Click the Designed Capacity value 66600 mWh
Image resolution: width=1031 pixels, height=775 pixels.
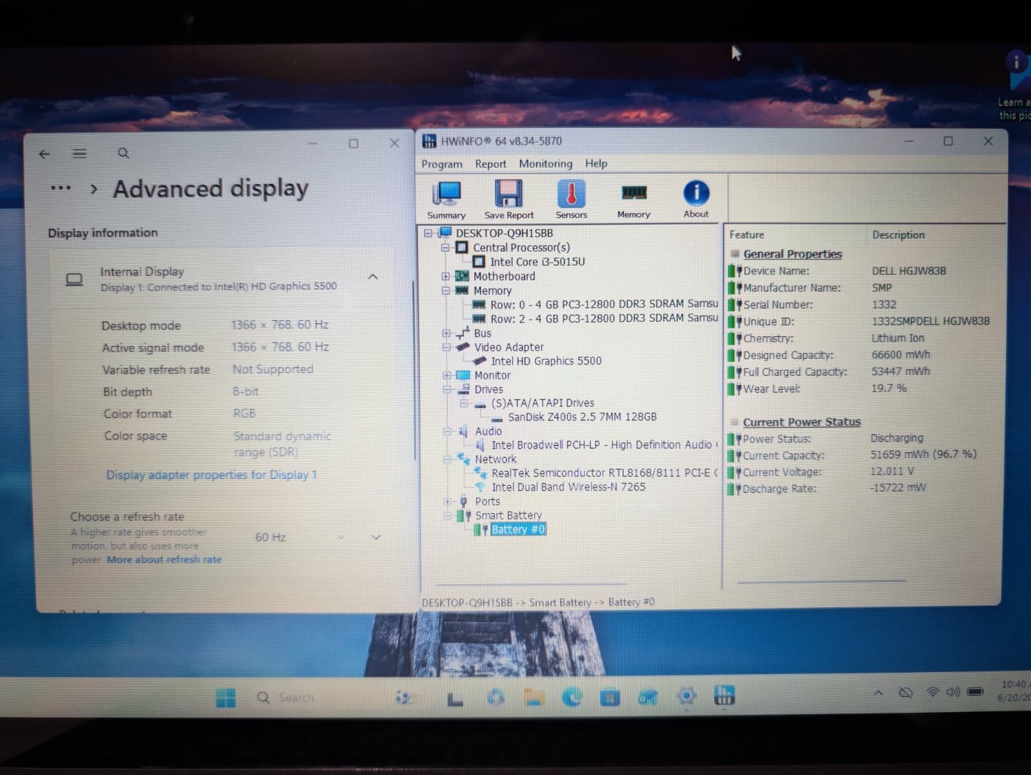click(x=900, y=355)
